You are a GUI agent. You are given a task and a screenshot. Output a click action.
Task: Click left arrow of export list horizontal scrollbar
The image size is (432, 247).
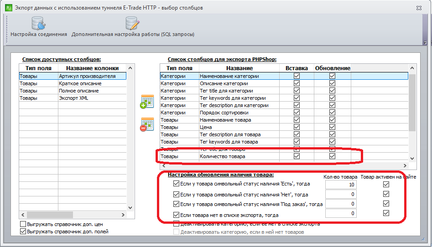pos(164,165)
